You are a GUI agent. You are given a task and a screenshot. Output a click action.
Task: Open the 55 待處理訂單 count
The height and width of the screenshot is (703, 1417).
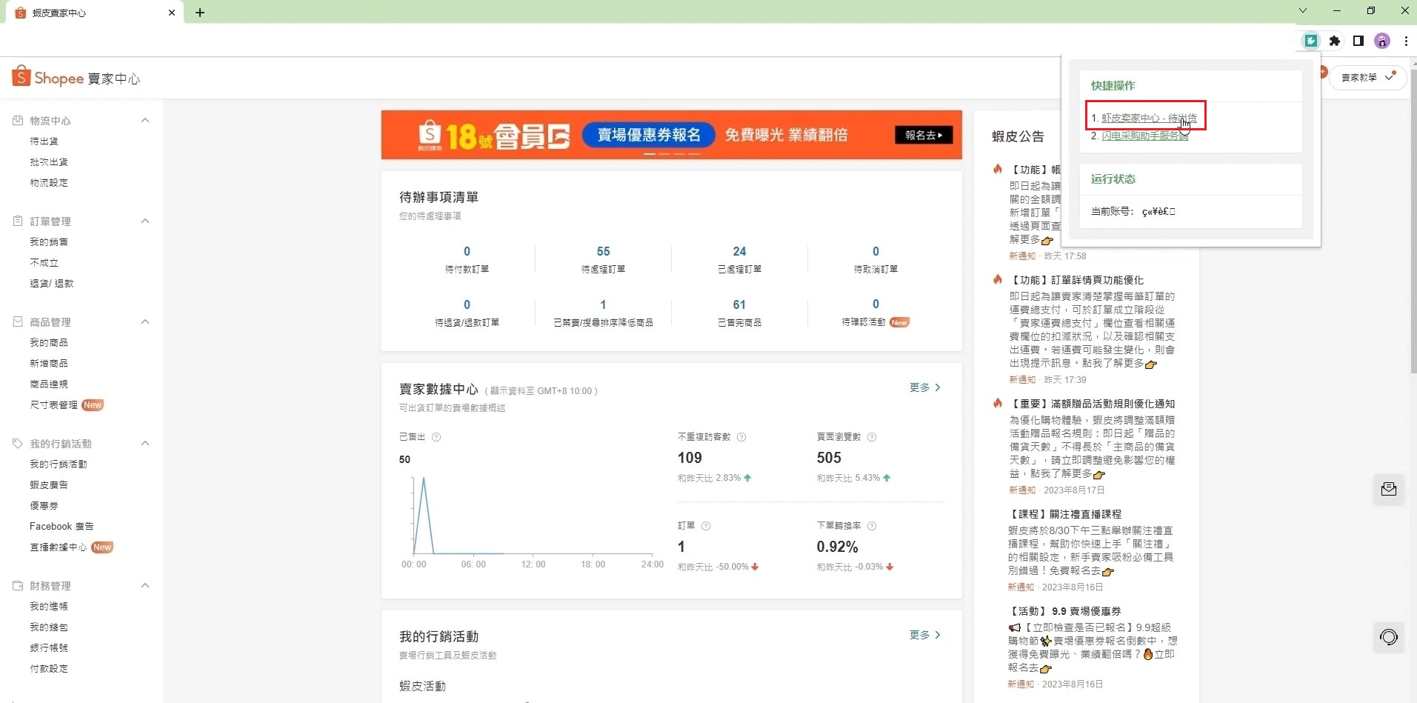pyautogui.click(x=603, y=252)
